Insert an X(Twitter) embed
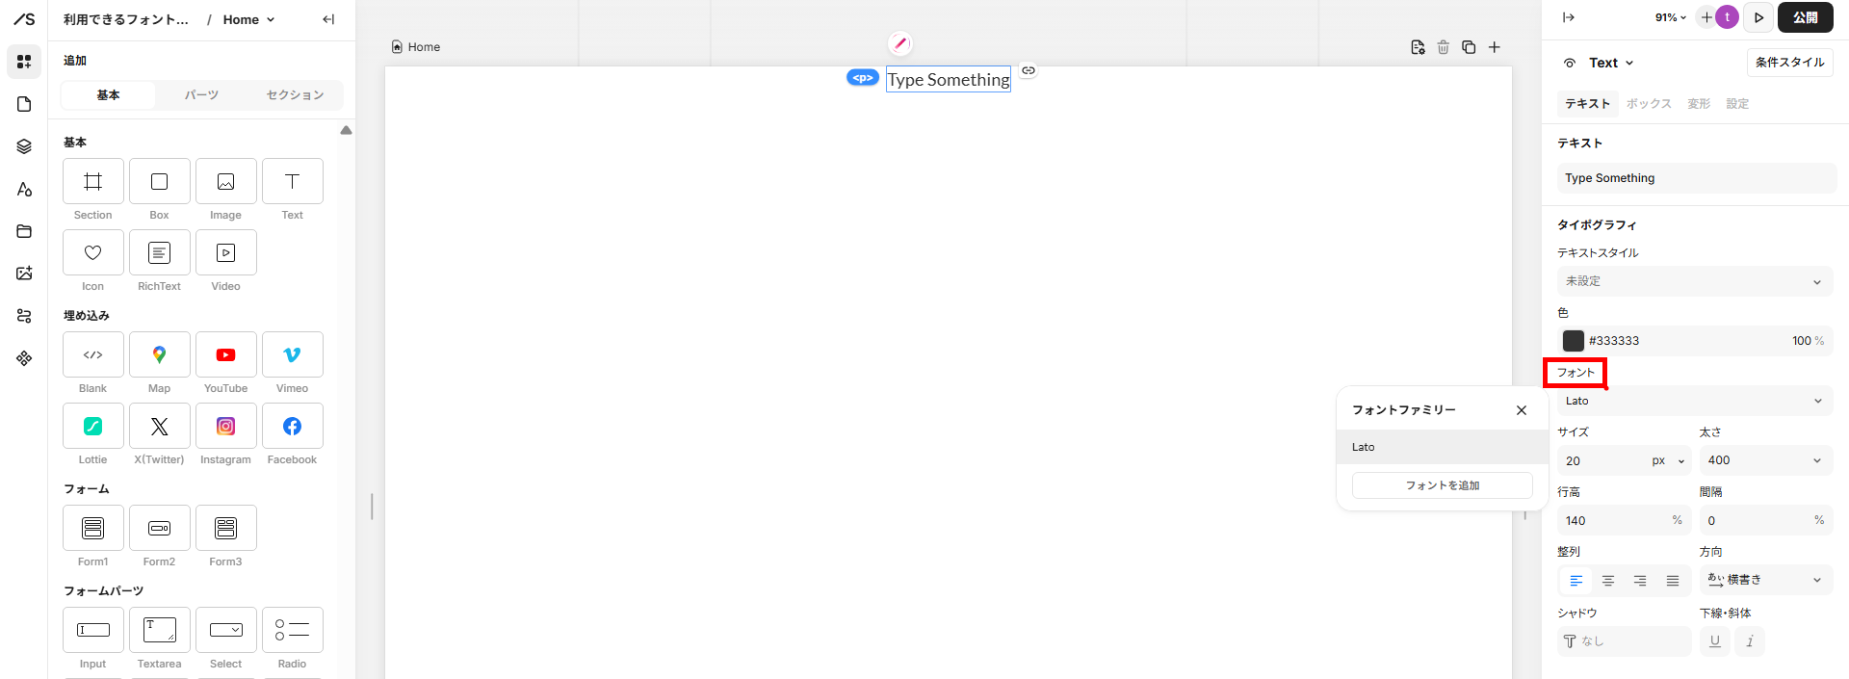The image size is (1849, 679). pyautogui.click(x=160, y=426)
